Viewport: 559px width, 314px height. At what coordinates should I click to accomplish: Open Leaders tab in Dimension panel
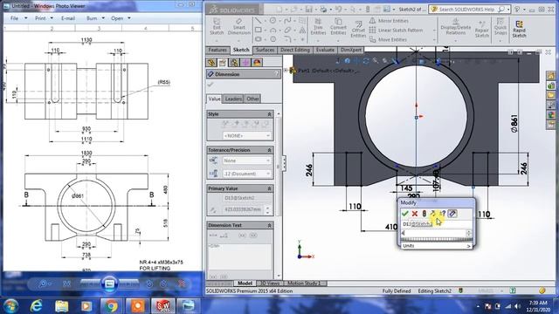point(233,99)
